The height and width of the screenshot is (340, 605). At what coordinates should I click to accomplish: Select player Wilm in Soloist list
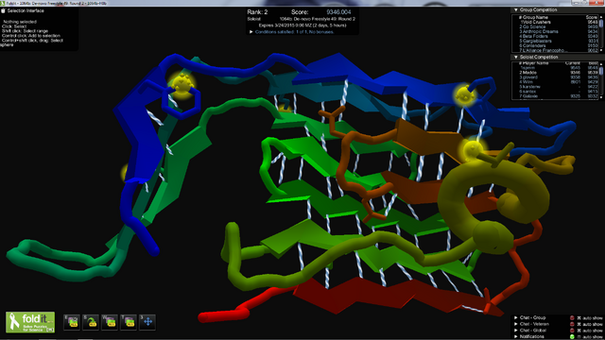coord(558,82)
